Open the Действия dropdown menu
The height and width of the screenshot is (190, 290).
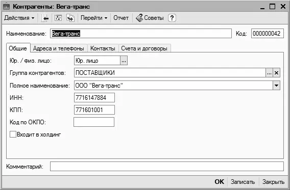tap(19, 18)
